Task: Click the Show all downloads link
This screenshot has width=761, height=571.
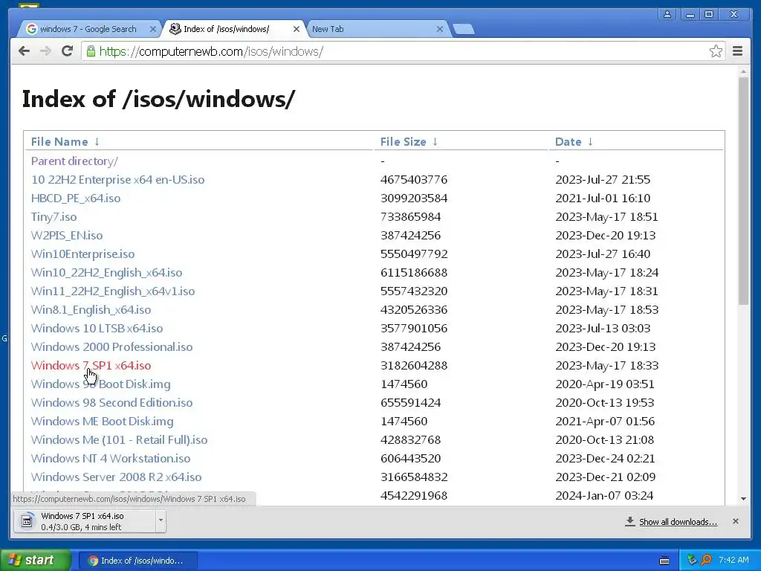Action: [678, 521]
